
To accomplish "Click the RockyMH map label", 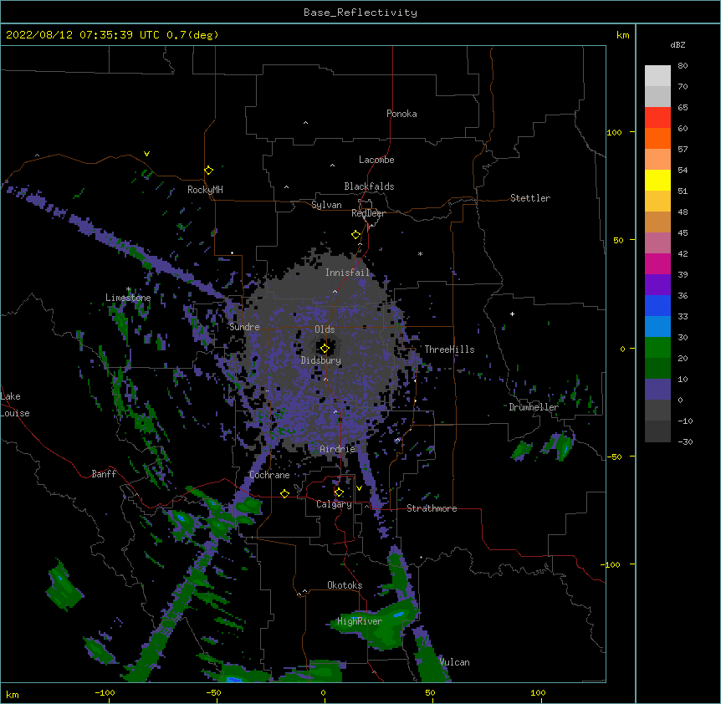I will (x=205, y=190).
